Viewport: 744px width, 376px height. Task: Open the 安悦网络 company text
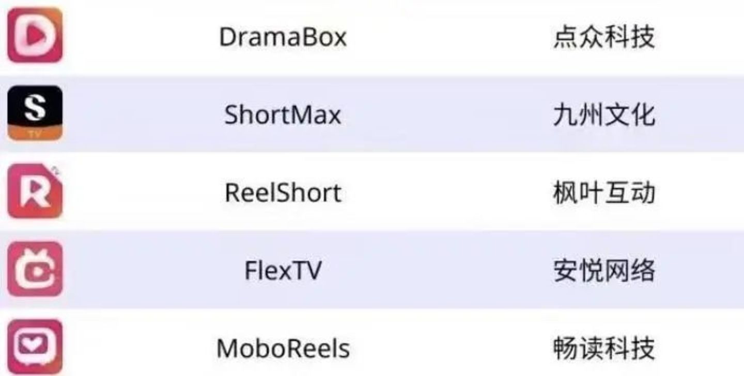[604, 271]
